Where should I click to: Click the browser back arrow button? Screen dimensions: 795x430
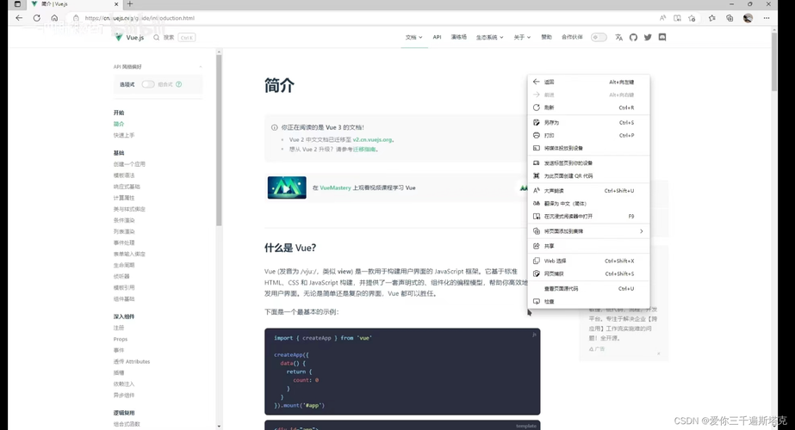click(x=19, y=18)
